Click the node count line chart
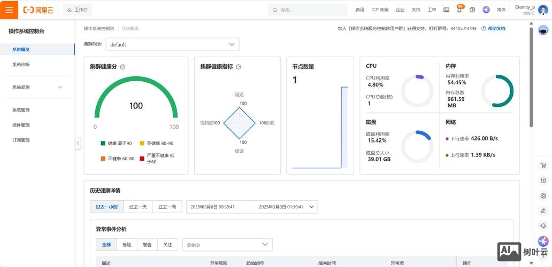The width and height of the screenshot is (552, 267). pos(320,127)
